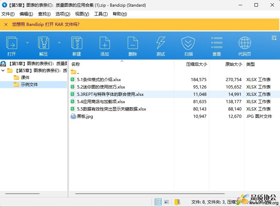The image size is (280, 207).
Task: Click the JPG icon of 黑板.jpg
Action: (73, 116)
